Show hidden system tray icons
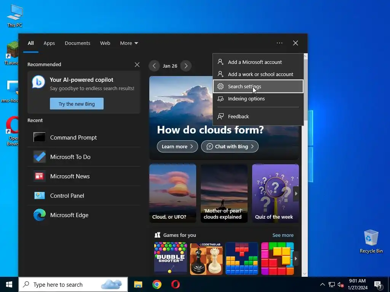The height and width of the screenshot is (292, 390). pos(322,284)
